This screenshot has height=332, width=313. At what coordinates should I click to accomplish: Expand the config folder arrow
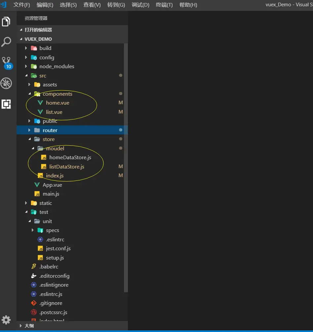26,57
